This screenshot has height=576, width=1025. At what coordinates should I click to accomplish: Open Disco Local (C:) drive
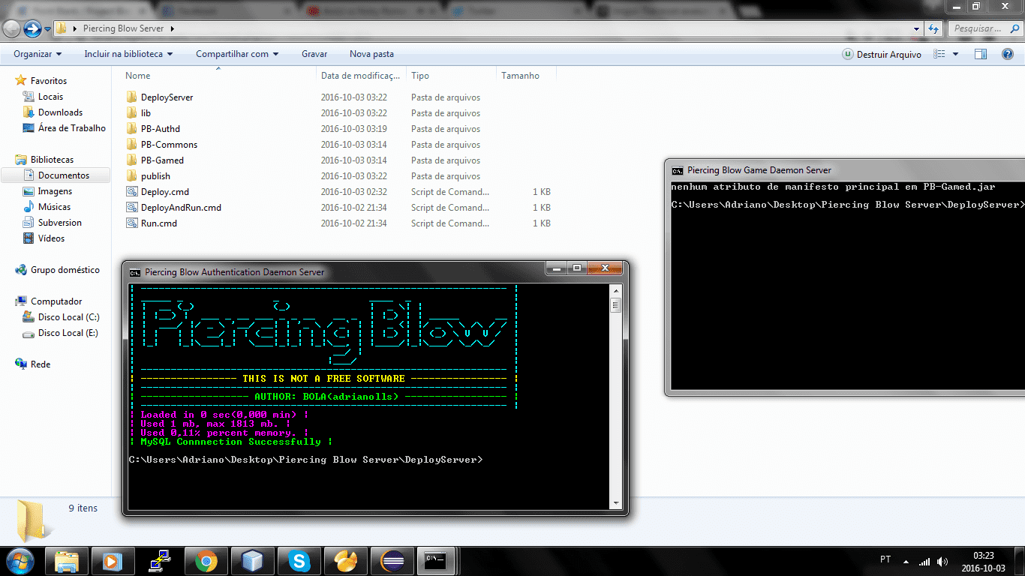[69, 317]
